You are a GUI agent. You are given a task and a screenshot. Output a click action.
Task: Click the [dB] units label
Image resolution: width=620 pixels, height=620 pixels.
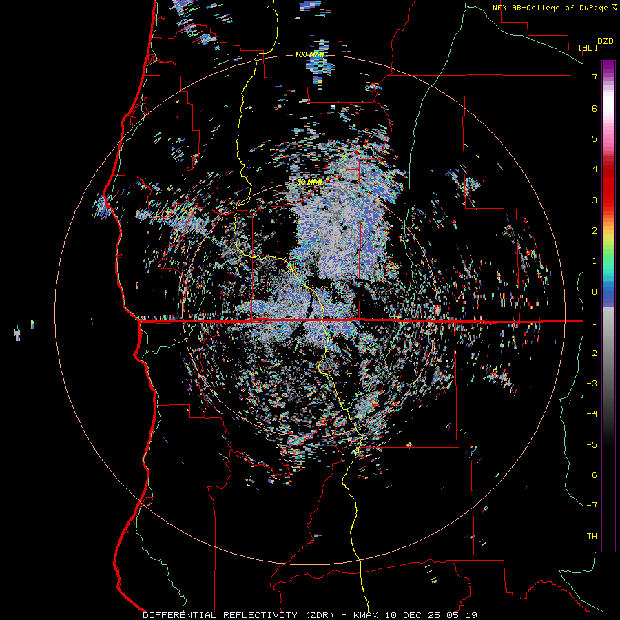(588, 48)
